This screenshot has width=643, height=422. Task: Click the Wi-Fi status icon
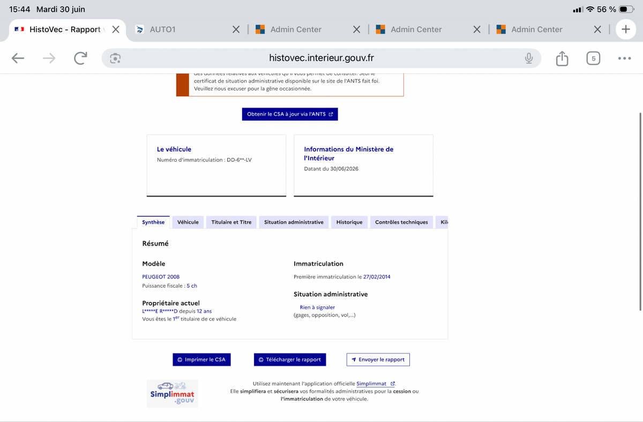590,10
